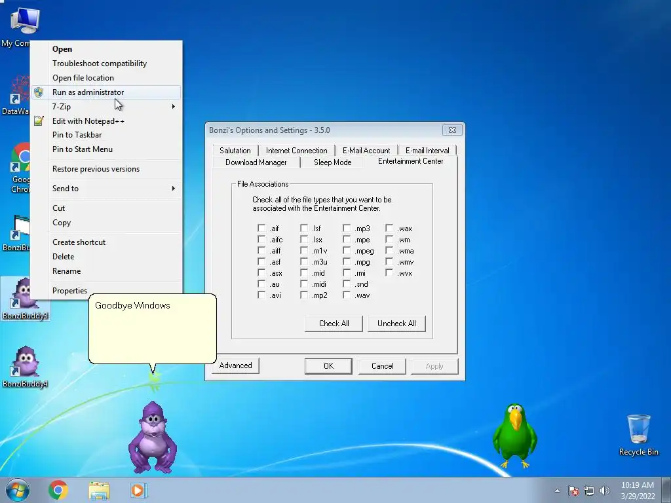Screen dimensions: 671x503
Task: Go to the Download Manager tab
Action: click(256, 162)
